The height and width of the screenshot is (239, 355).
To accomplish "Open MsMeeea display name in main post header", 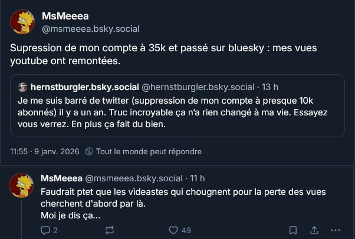I will pyautogui.click(x=65, y=16).
